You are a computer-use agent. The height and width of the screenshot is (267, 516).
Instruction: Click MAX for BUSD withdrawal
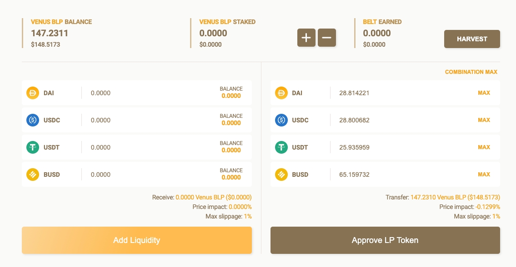click(x=484, y=175)
